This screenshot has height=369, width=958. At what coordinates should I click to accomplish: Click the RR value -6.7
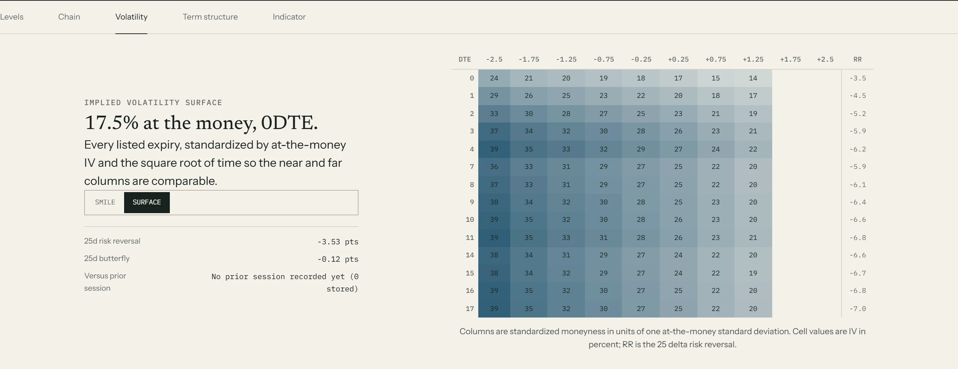pyautogui.click(x=857, y=273)
